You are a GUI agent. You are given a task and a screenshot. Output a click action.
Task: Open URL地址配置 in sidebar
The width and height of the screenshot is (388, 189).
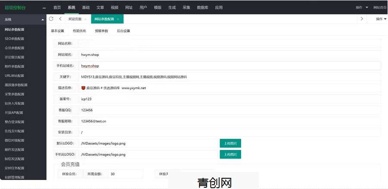(15, 76)
